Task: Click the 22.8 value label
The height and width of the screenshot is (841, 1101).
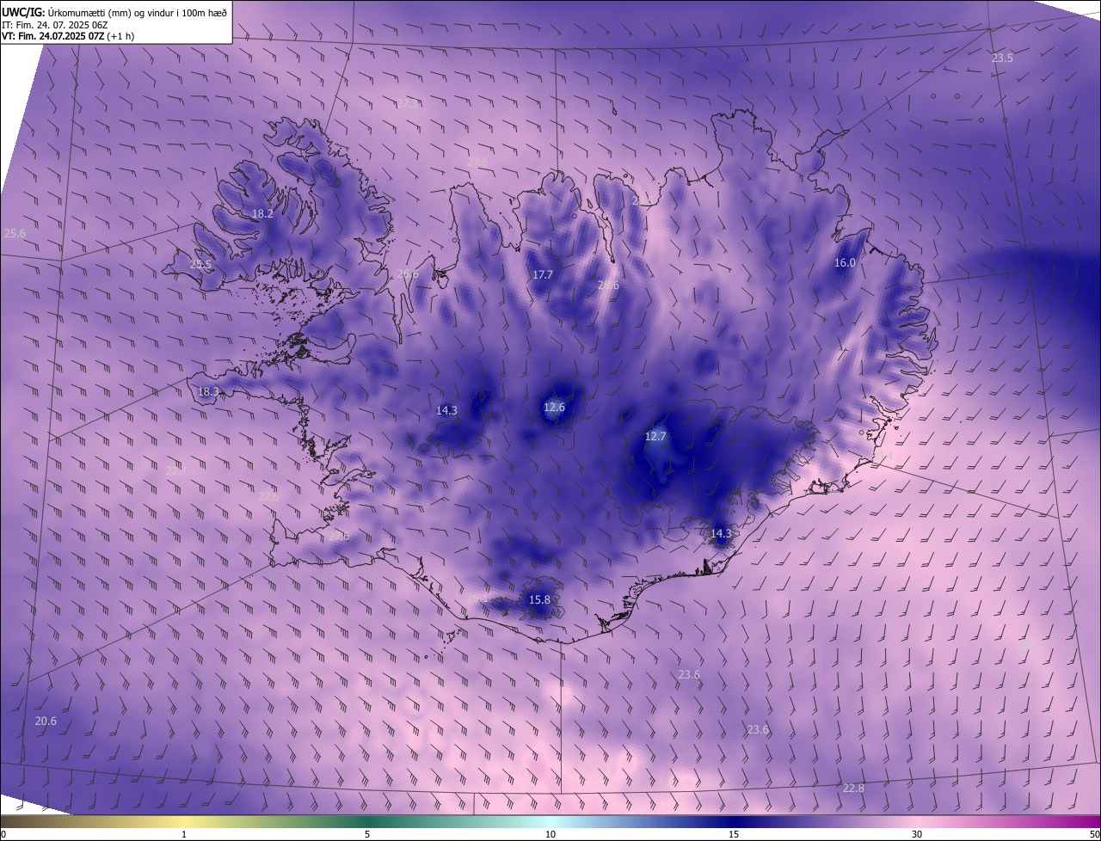Action: click(853, 789)
